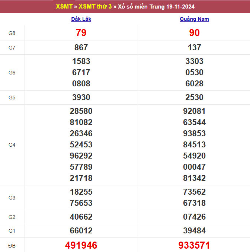Image resolution: width=250 pixels, height=252 pixels.
Task: Select G3 number 73562
Action: 194,192
